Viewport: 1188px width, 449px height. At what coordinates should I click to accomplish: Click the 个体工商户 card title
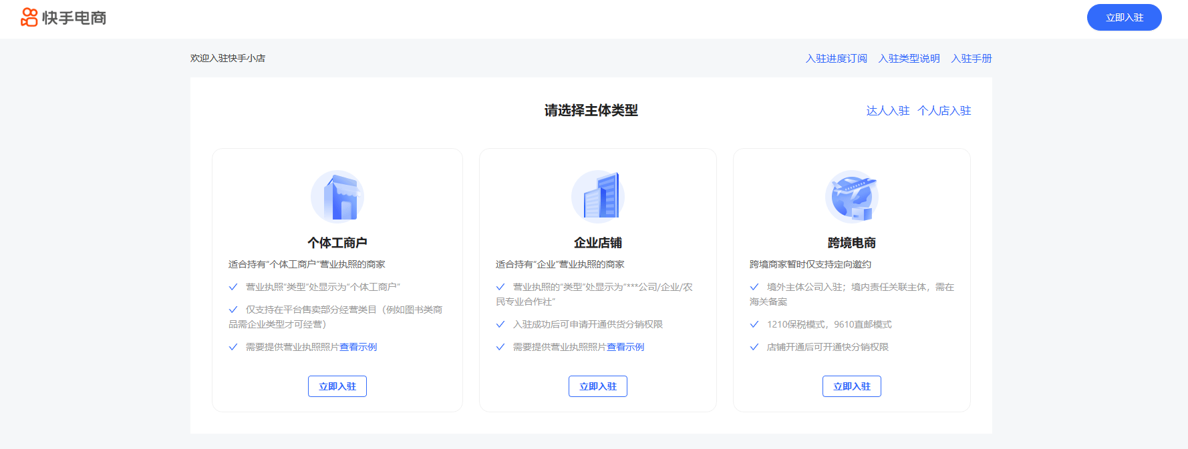337,243
